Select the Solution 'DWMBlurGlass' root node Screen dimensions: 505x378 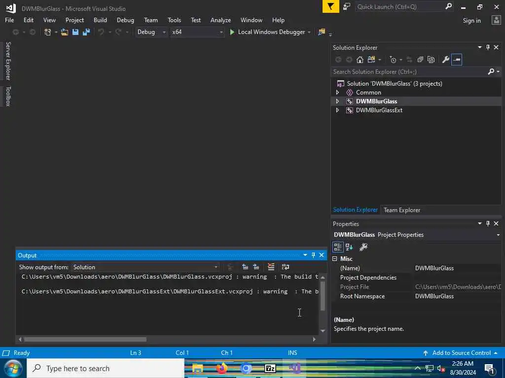point(394,84)
